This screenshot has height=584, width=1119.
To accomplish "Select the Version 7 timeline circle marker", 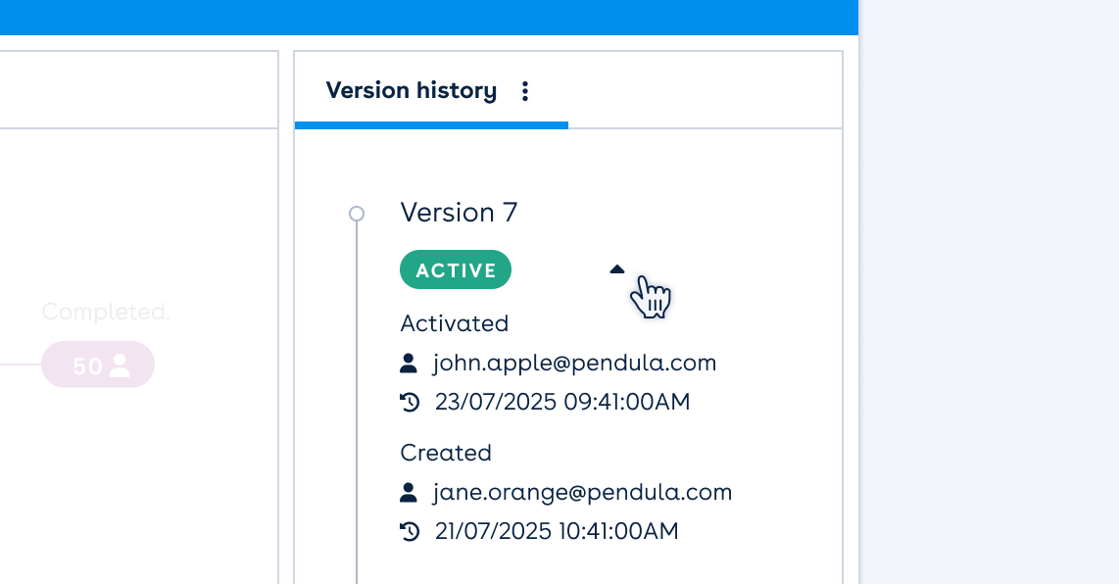I will (x=357, y=214).
